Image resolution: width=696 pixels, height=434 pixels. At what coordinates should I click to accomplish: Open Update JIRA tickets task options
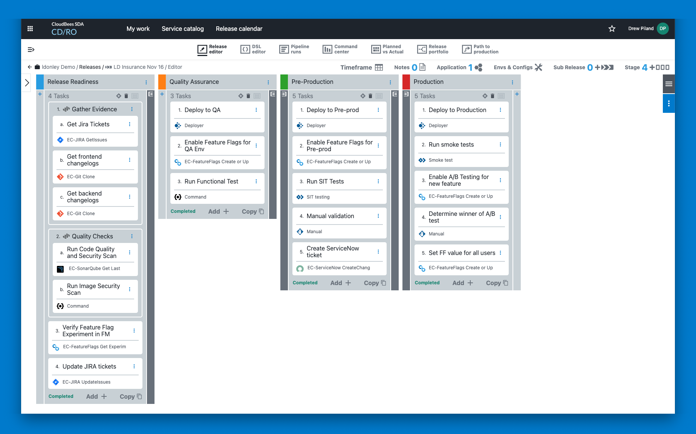(x=134, y=366)
